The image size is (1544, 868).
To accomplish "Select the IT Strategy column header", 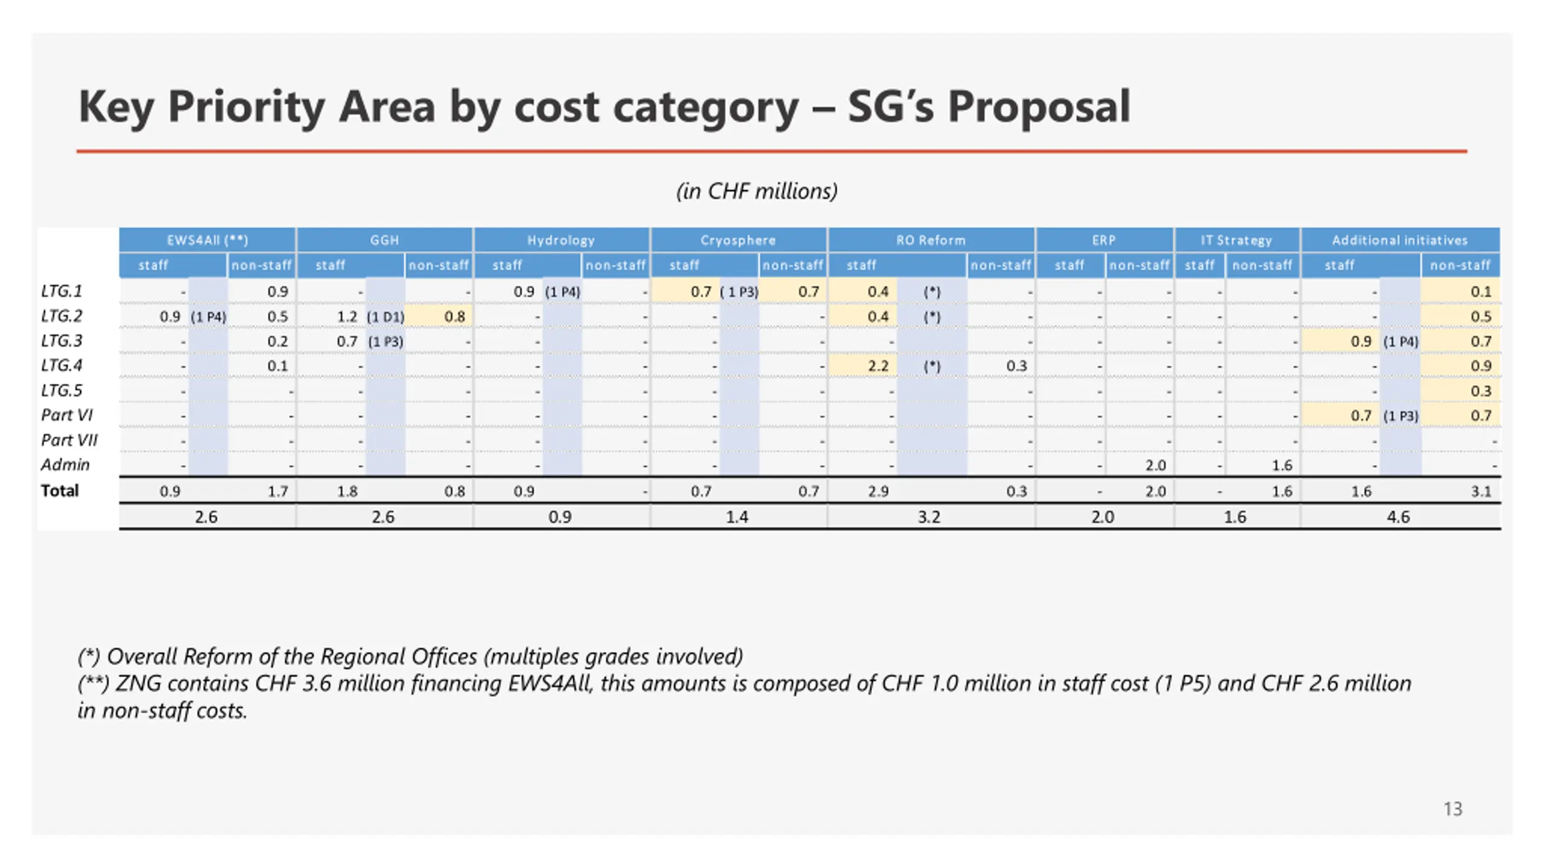I will pos(1236,240).
